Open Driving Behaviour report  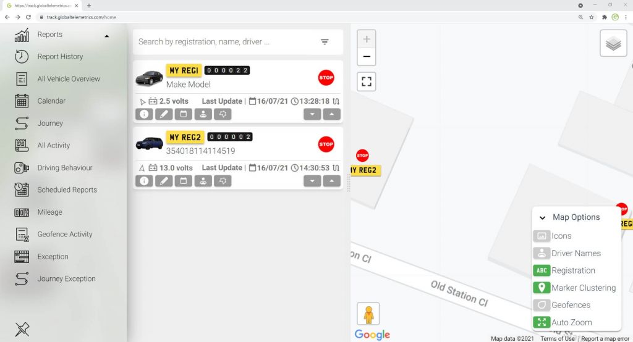64,168
